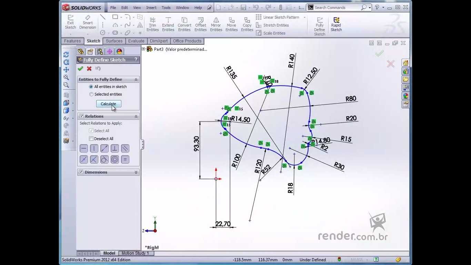Open the File menu
The height and width of the screenshot is (265, 471).
[x=113, y=8]
